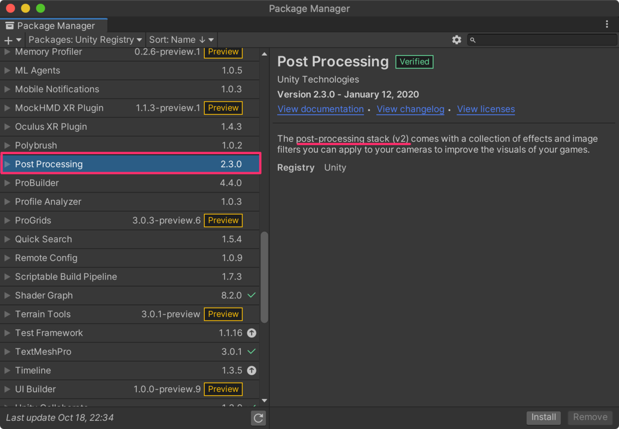Click the scroll down arrow of package list
The image size is (619, 429).
264,400
